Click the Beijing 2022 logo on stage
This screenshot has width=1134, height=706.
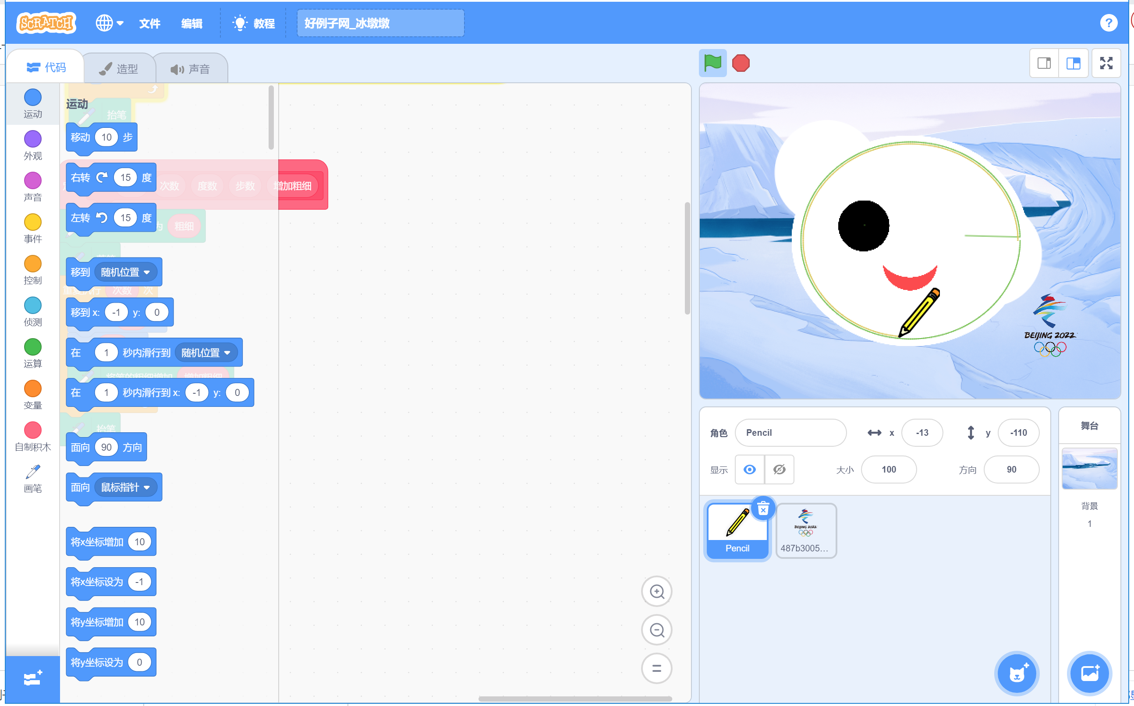(x=1049, y=325)
